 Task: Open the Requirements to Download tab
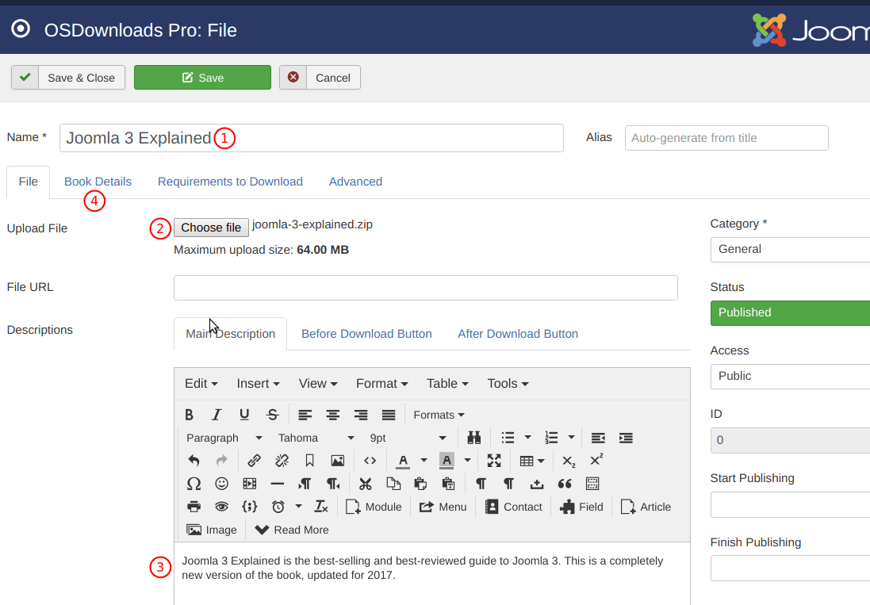(x=230, y=182)
